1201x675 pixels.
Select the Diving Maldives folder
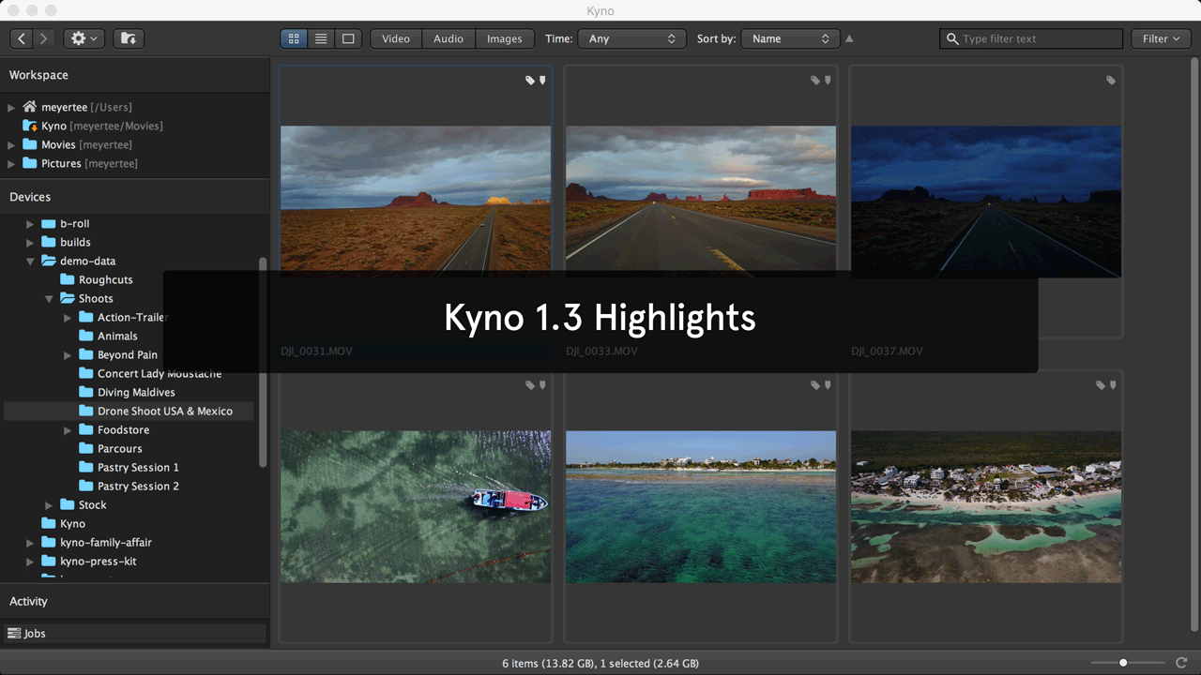coord(135,392)
